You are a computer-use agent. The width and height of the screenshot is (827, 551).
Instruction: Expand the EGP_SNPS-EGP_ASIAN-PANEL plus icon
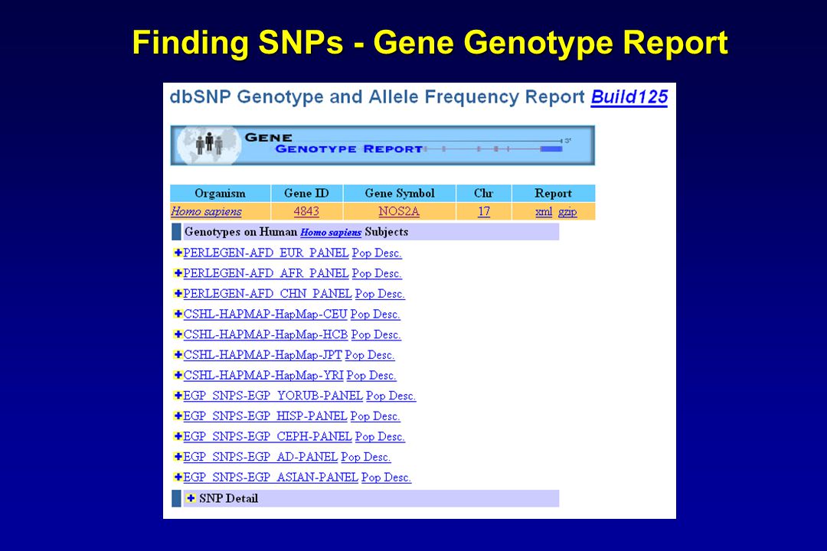tap(178, 477)
